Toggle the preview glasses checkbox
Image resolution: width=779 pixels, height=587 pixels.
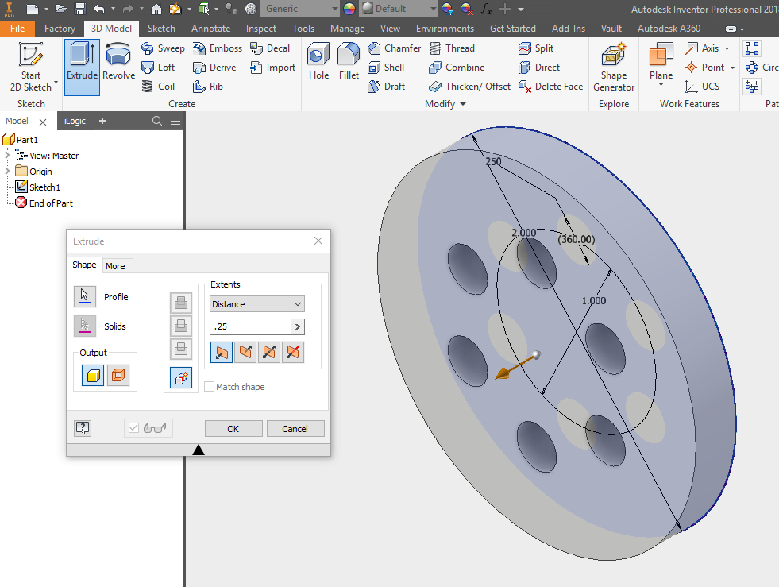pyautogui.click(x=133, y=428)
